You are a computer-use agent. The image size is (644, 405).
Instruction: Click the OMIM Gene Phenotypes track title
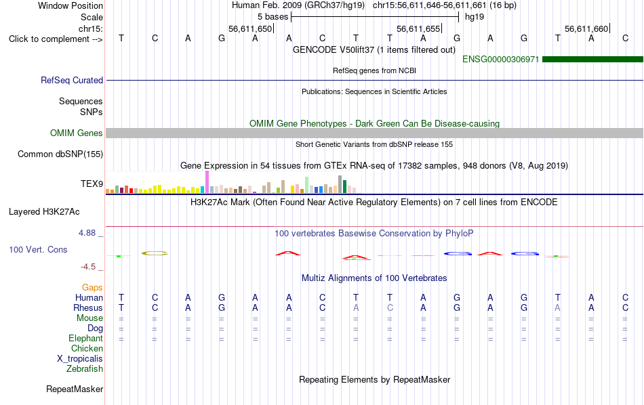(x=374, y=123)
